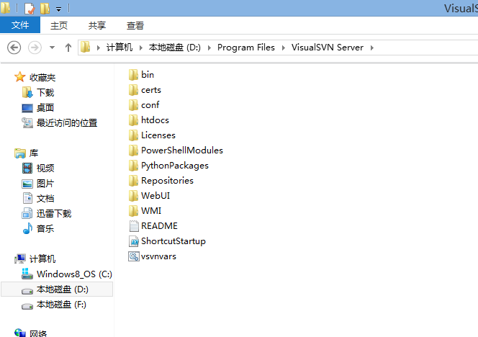Viewport: 478px width, 337px height.
Task: Click the 计算机 monitor icon in sidebar
Action: click(x=20, y=259)
